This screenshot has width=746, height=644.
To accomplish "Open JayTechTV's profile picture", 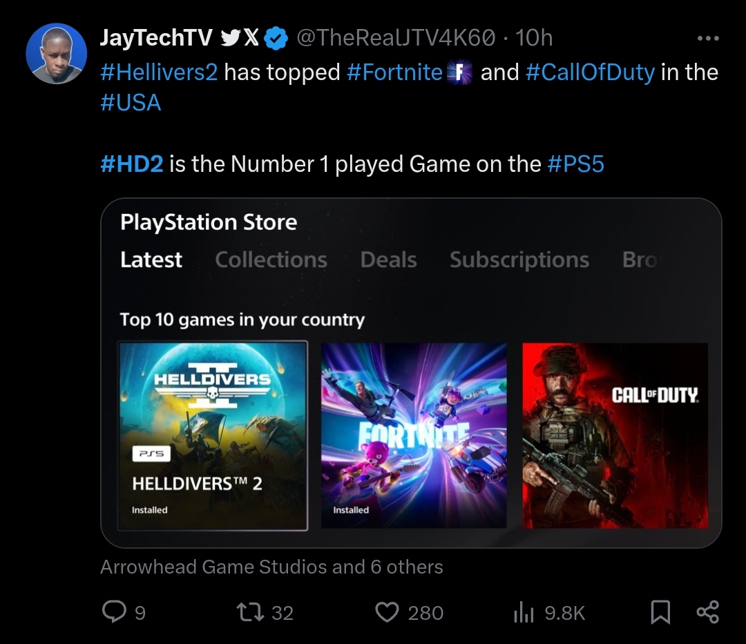I will click(56, 53).
